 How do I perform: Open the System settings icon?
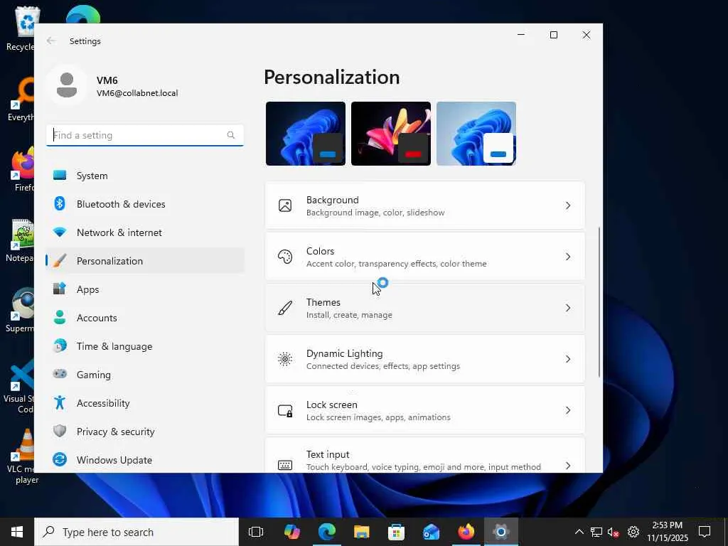(60, 175)
